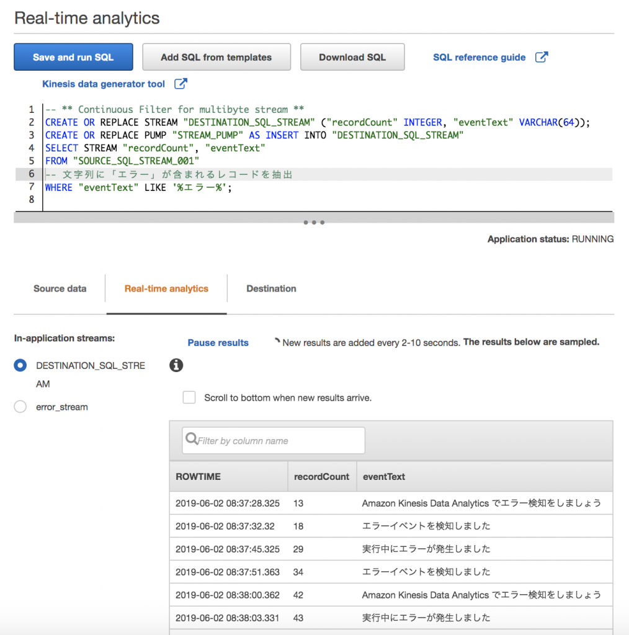Select the row with timestamp 08:37:28.325
Screen dimensions: 629x635
point(391,503)
